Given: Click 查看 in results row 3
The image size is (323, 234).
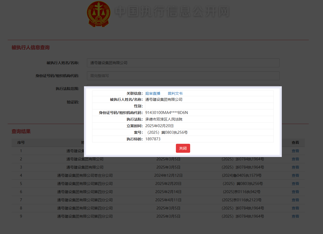Looking at the screenshot, I should pos(295,167).
